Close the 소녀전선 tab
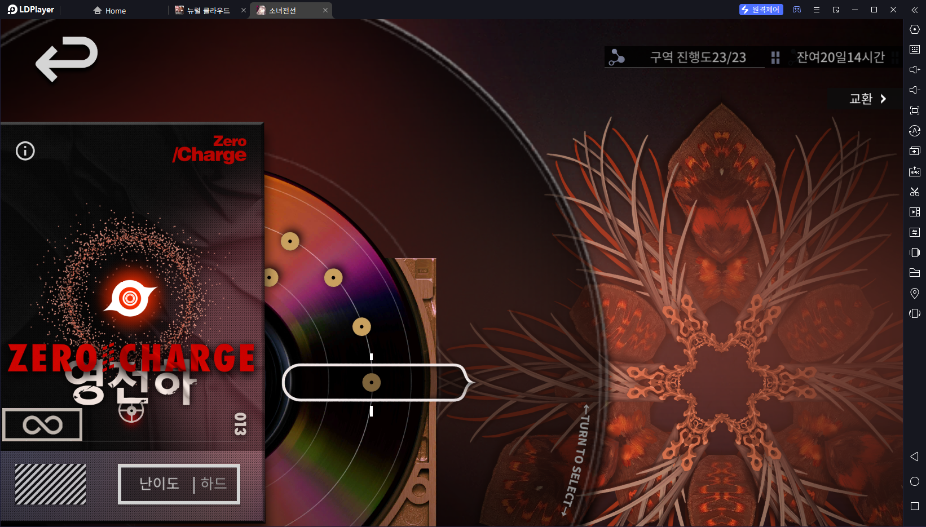The height and width of the screenshot is (527, 926). (x=325, y=10)
